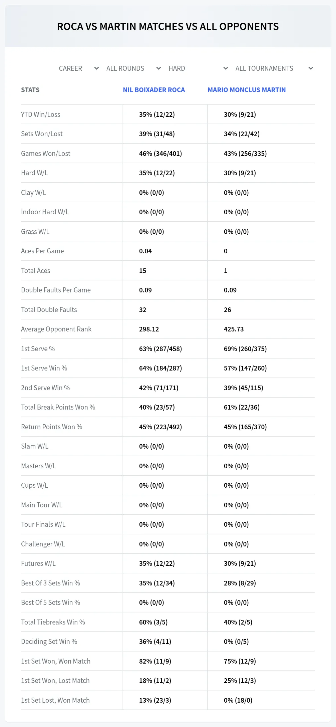This screenshot has height=727, width=336.
Task: Open the ALL ROUNDS dropdown filter
Action: (133, 68)
